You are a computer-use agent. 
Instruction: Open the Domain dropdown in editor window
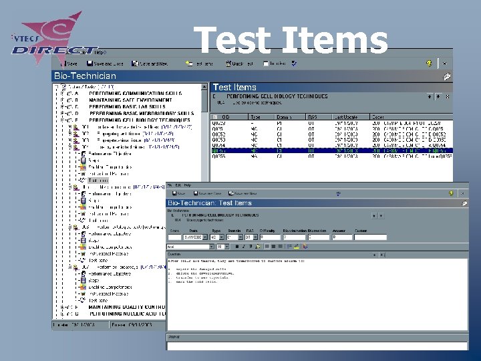pos(240,237)
